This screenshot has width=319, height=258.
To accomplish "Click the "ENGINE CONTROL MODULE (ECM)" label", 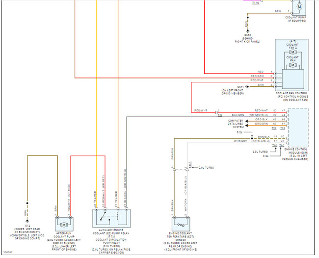I will point(296,151).
